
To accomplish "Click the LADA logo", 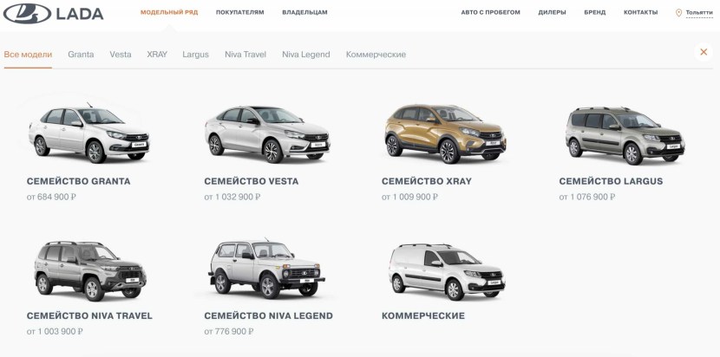I will click(x=53, y=13).
